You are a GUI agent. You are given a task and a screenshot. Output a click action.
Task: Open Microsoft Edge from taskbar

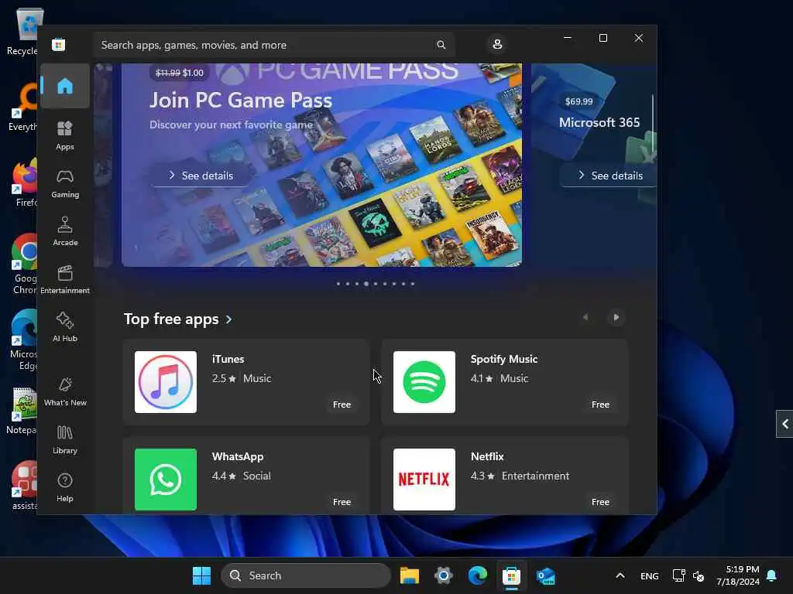pos(477,575)
